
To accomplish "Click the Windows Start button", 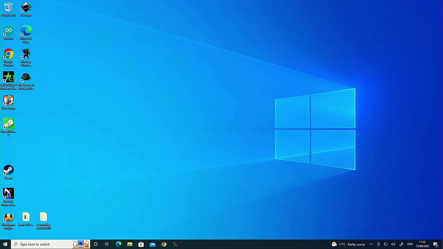I will coord(5,244).
